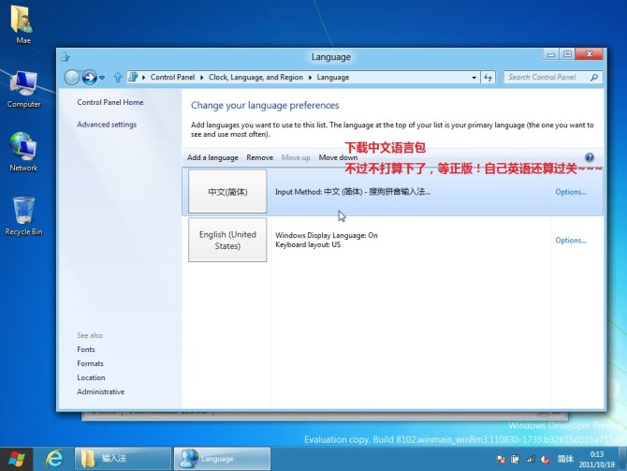This screenshot has width=627, height=471.
Task: Select the 中文(简体) language tile
Action: coord(227,192)
